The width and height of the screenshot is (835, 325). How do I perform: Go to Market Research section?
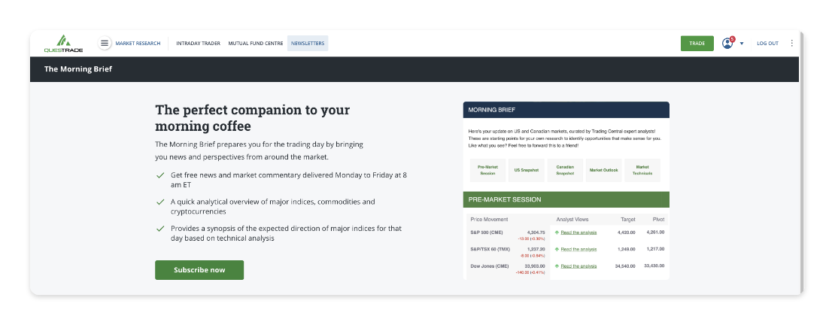pos(138,44)
